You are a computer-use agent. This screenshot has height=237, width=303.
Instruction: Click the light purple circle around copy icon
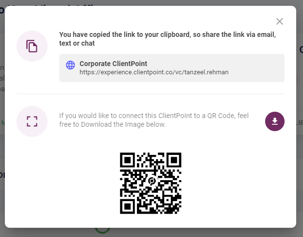click(32, 46)
